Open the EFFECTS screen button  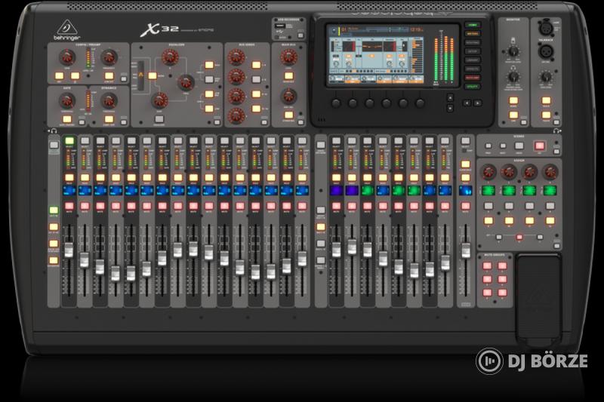tap(473, 69)
